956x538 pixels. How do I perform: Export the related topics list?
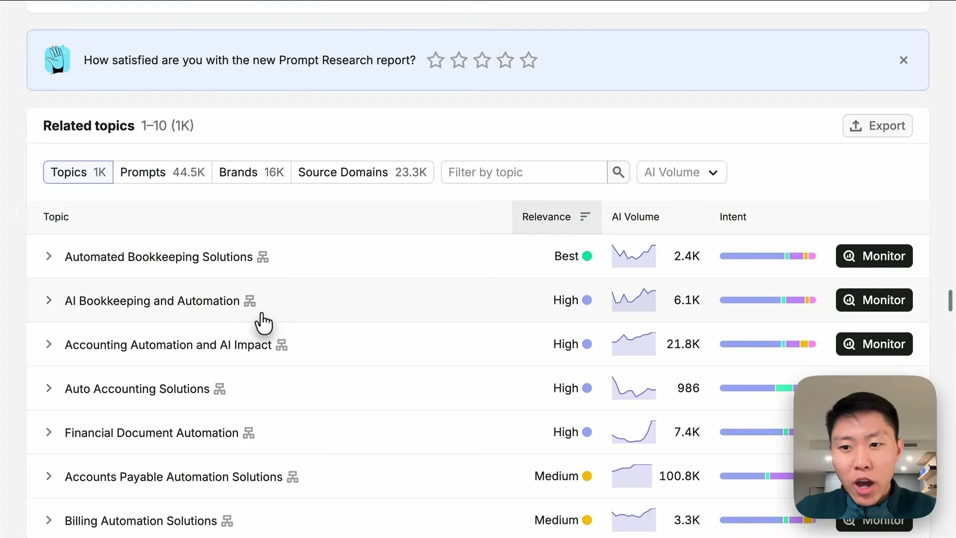coord(877,126)
